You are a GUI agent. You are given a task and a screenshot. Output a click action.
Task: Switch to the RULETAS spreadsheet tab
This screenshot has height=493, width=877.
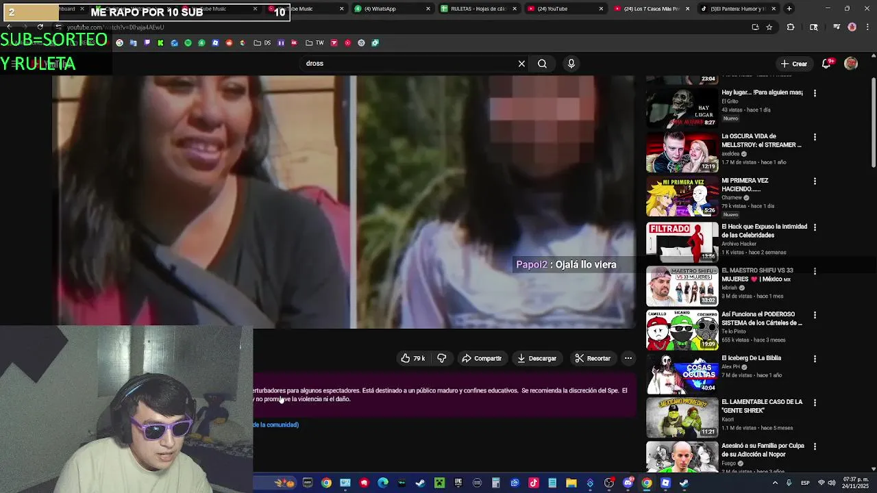click(473, 9)
